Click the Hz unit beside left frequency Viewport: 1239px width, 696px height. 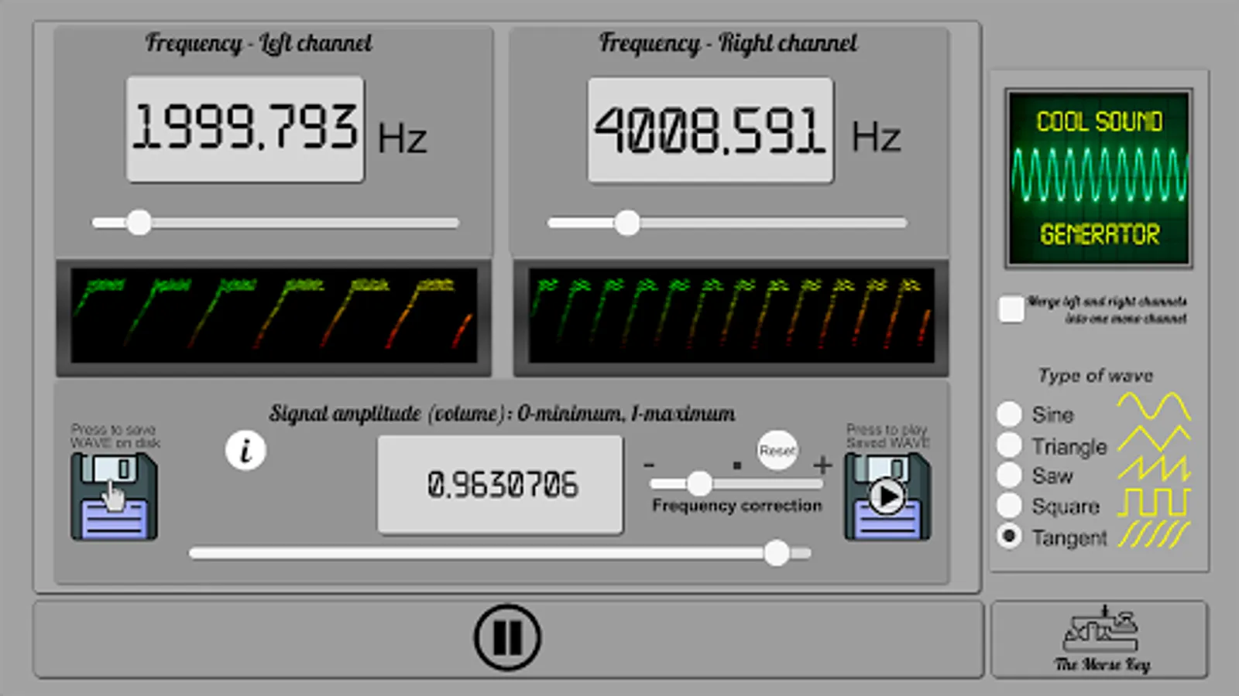(x=403, y=138)
